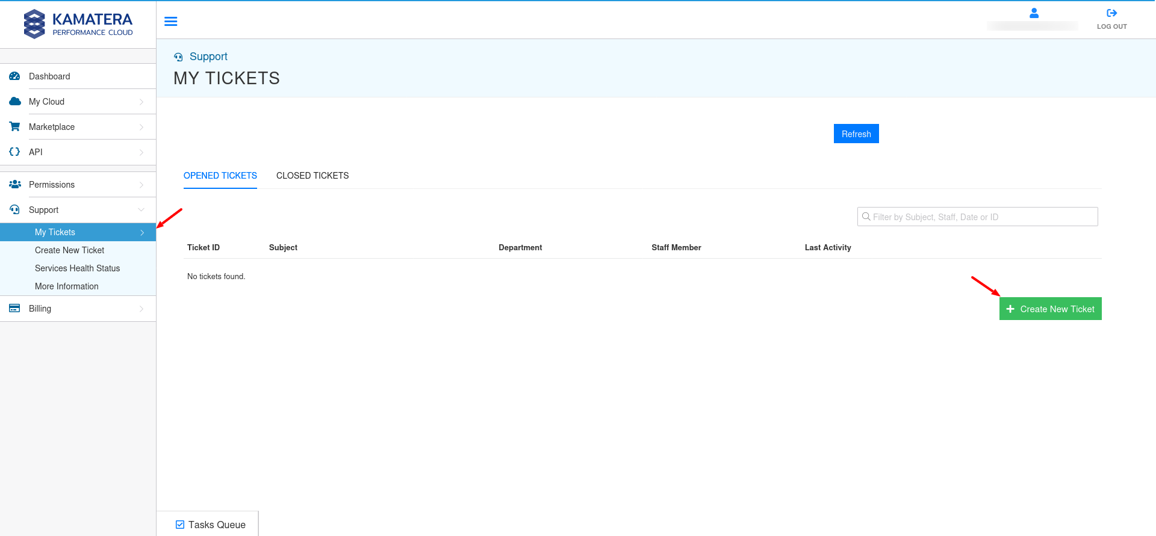
Task: Click the Permissions users icon
Action: point(15,185)
